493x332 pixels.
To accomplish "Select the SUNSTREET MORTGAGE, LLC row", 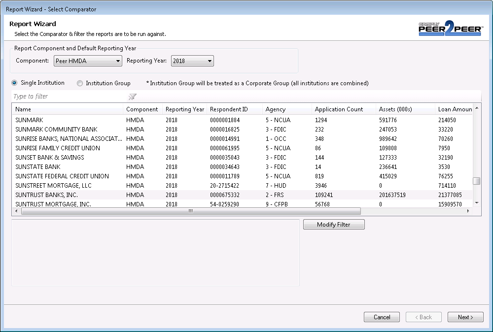I will [x=242, y=186].
